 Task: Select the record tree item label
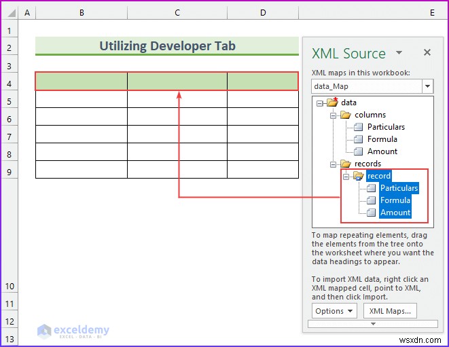(x=379, y=176)
